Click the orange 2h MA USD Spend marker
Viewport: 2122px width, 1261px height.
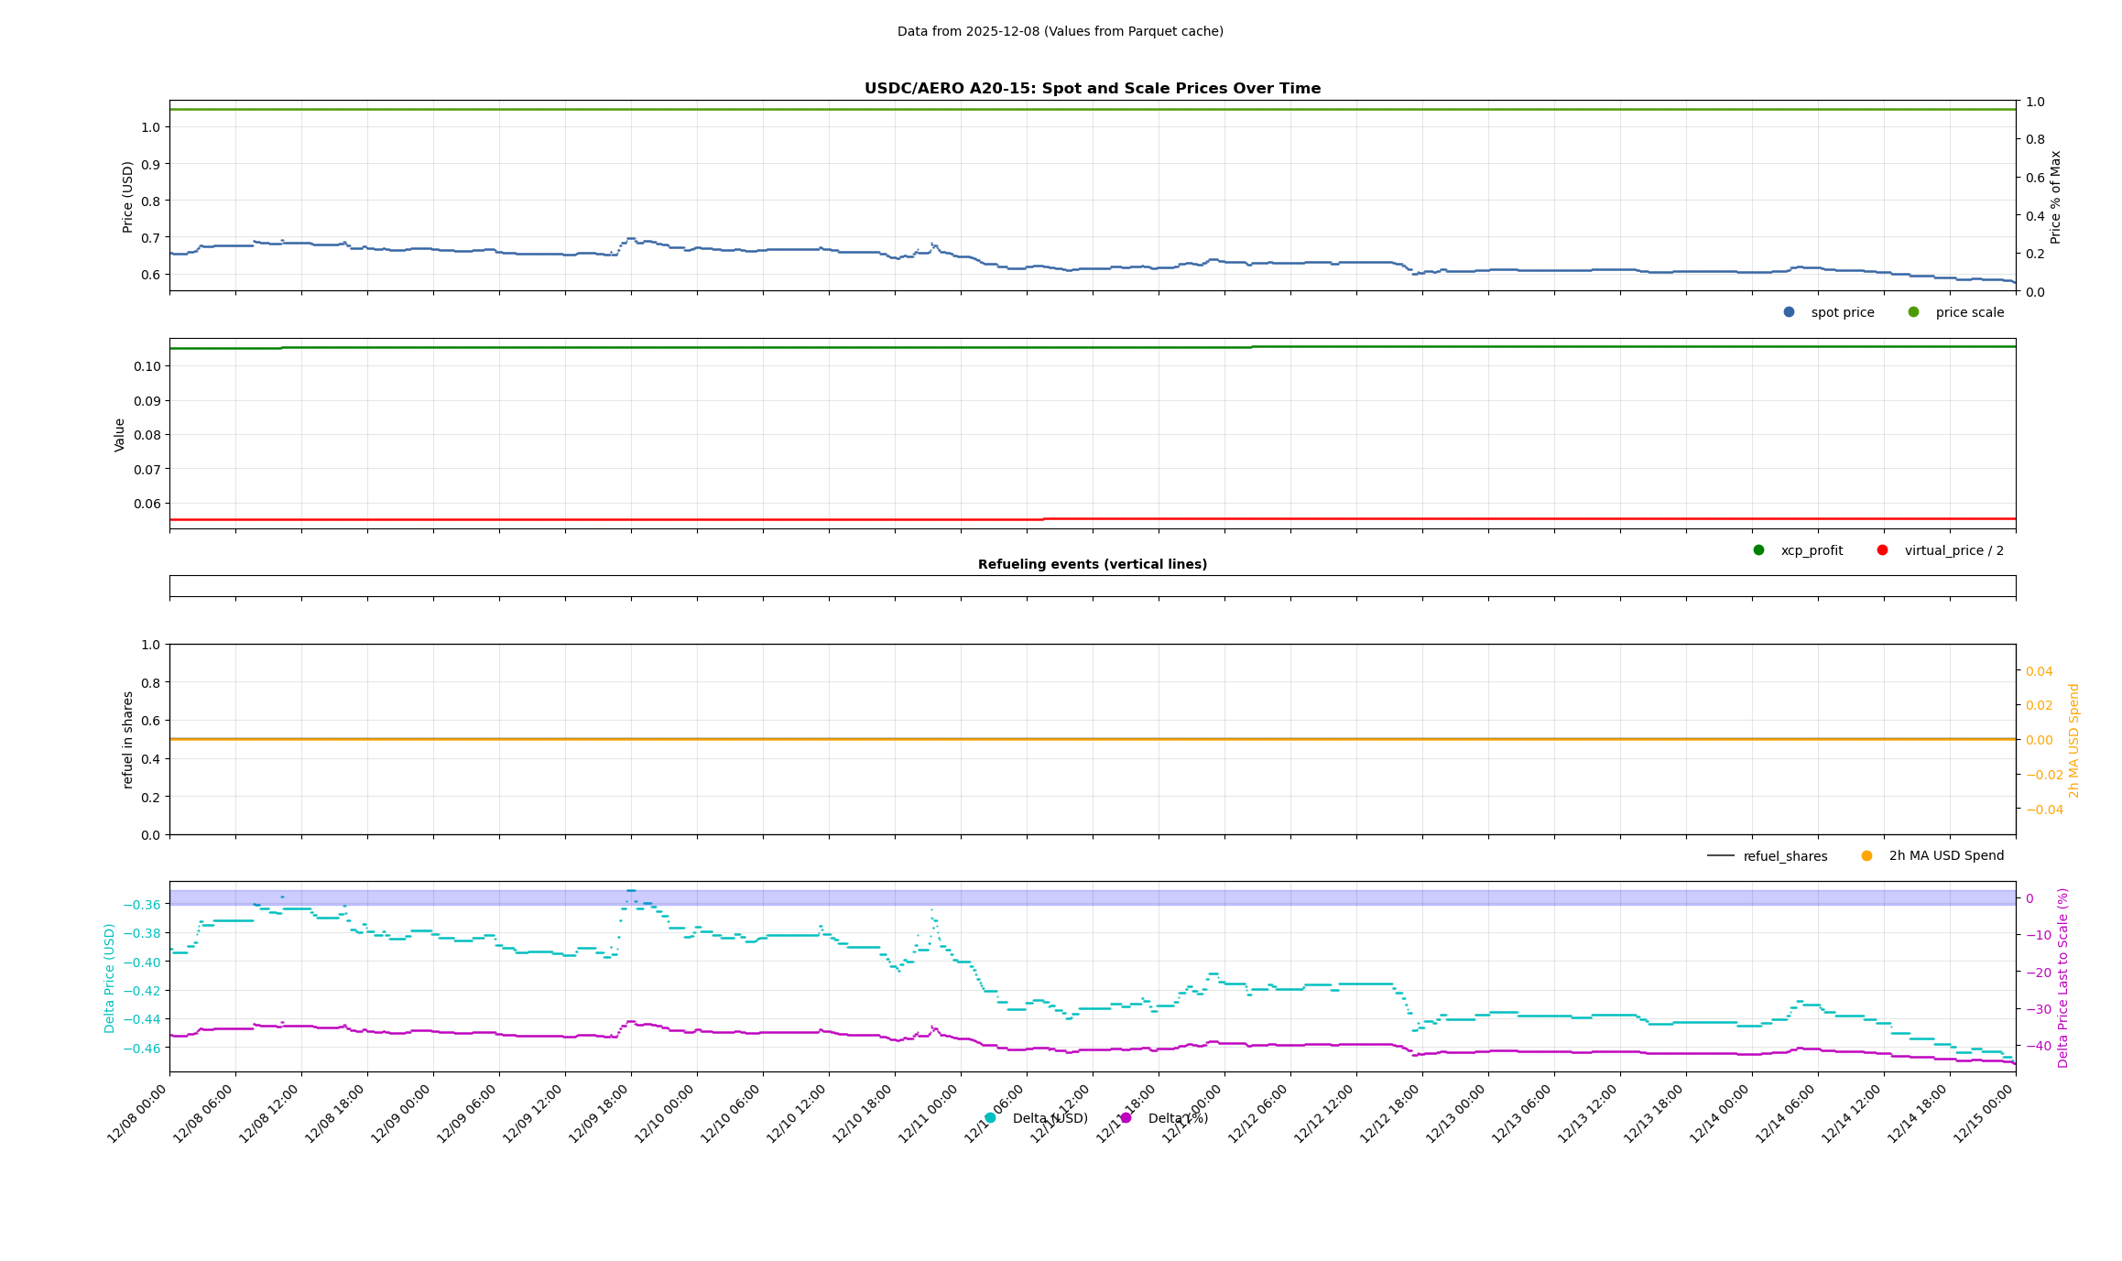1866,856
